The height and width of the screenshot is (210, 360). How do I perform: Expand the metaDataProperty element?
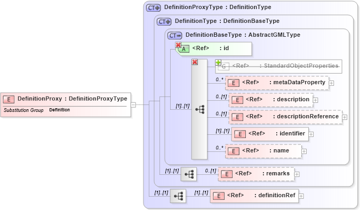(331, 83)
